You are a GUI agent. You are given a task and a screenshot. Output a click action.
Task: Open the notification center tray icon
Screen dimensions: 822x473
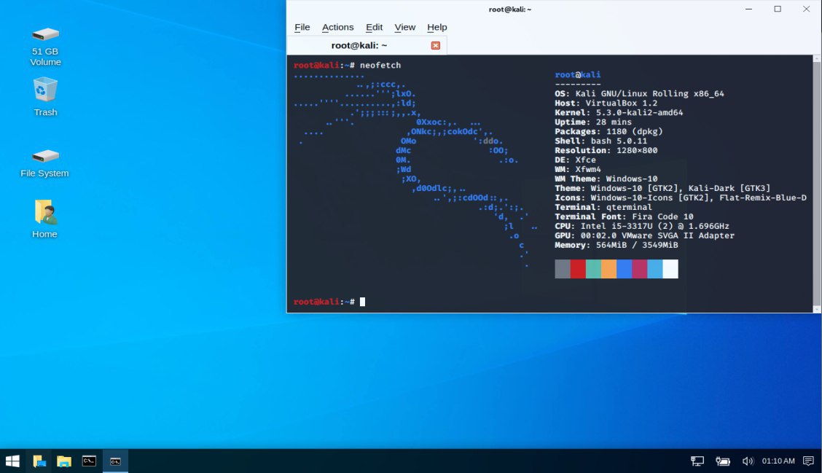point(808,461)
